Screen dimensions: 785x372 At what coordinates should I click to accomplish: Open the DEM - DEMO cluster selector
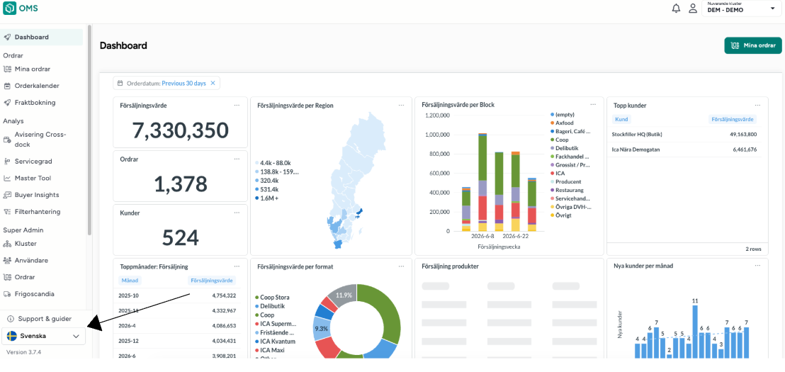point(742,9)
